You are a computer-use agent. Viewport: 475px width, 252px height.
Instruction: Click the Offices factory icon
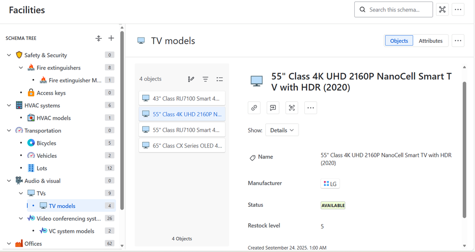coord(19,243)
